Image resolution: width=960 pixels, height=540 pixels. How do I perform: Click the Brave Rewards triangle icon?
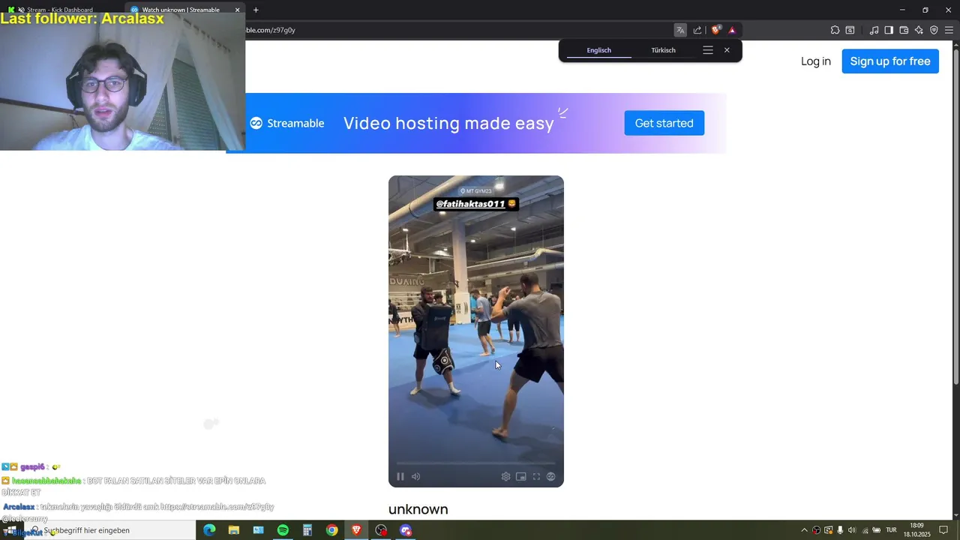coord(732,30)
